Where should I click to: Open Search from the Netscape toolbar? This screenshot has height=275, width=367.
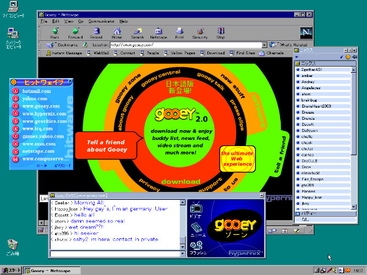138,32
